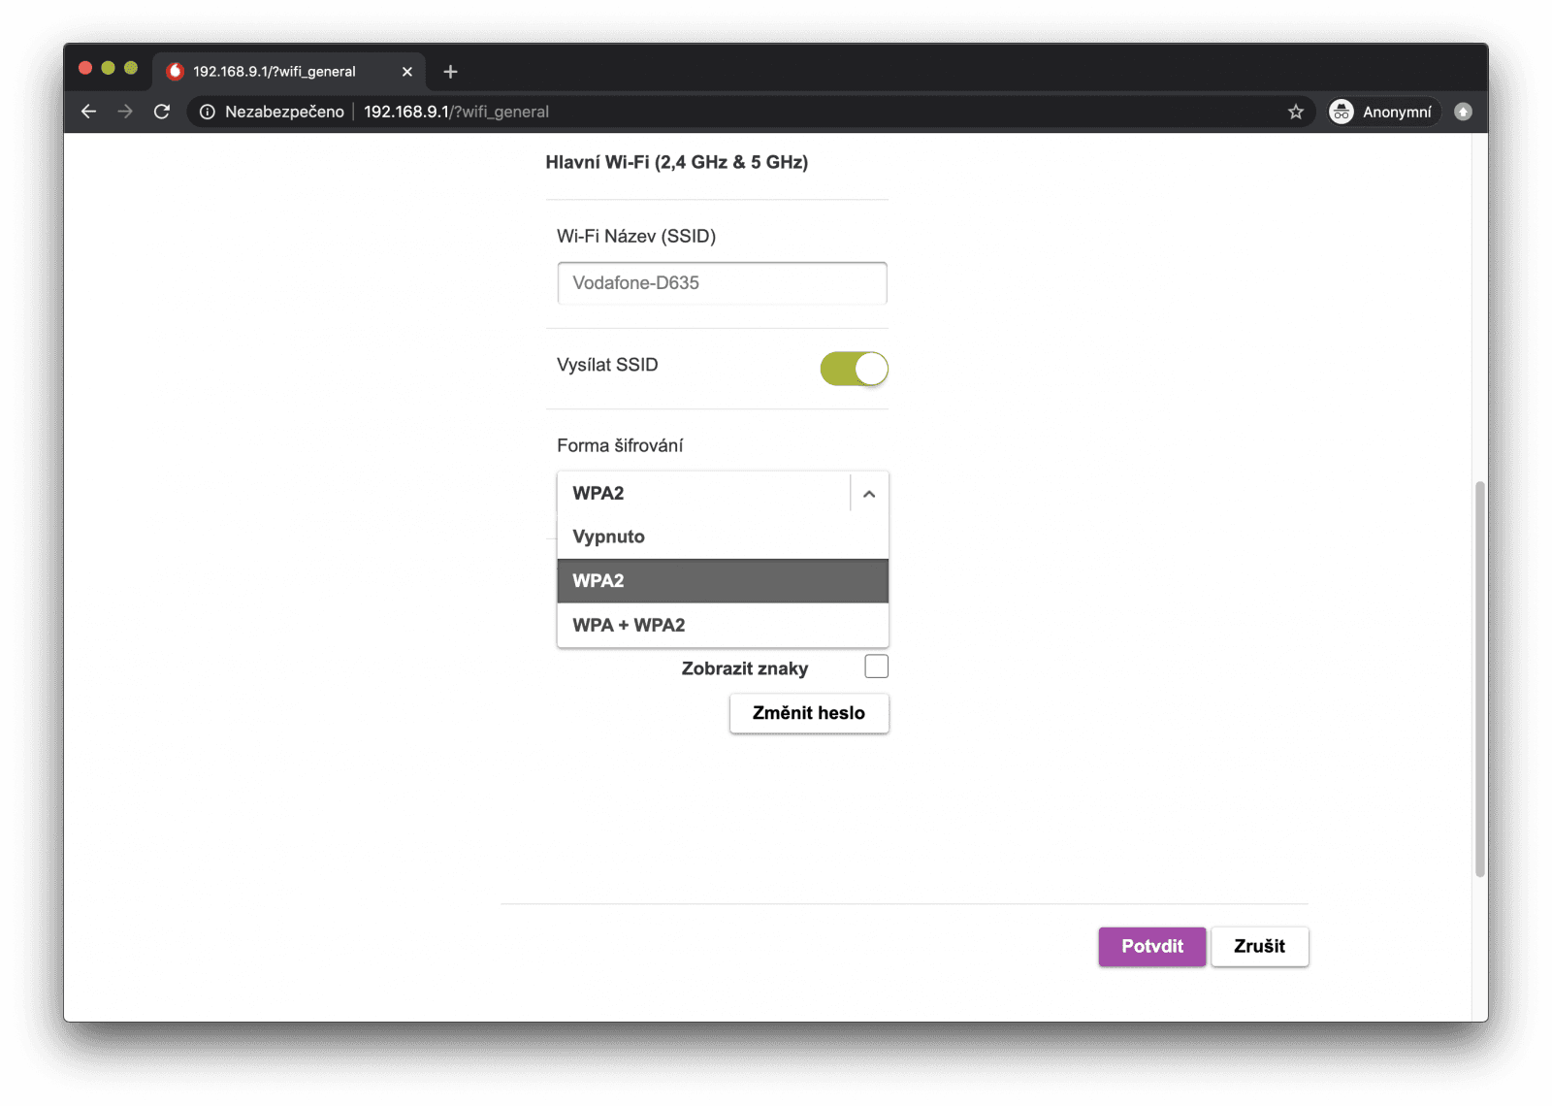Bookmark this page with the star icon
This screenshot has width=1552, height=1106.
[x=1295, y=112]
